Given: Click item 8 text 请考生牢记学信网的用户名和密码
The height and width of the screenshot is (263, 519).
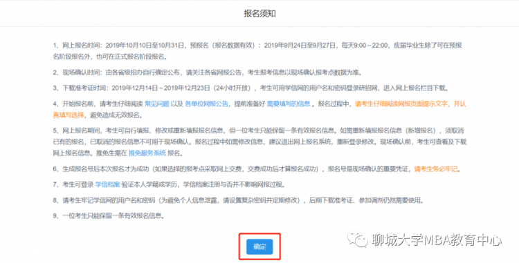Looking at the screenshot, I should 109,200.
